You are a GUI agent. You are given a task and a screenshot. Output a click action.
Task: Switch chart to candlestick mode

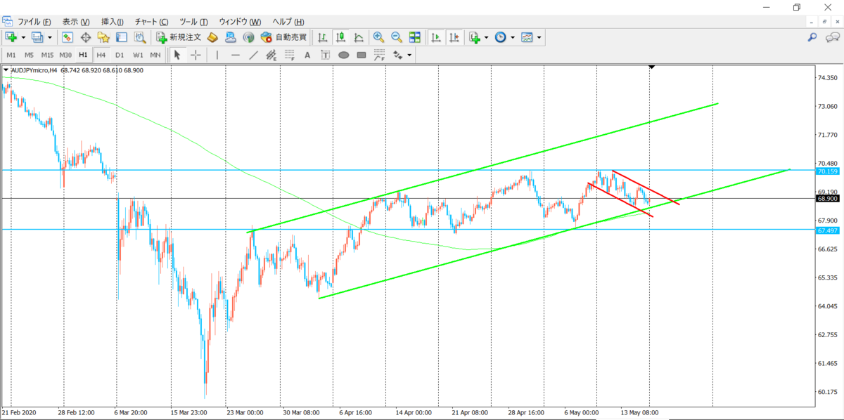point(341,37)
